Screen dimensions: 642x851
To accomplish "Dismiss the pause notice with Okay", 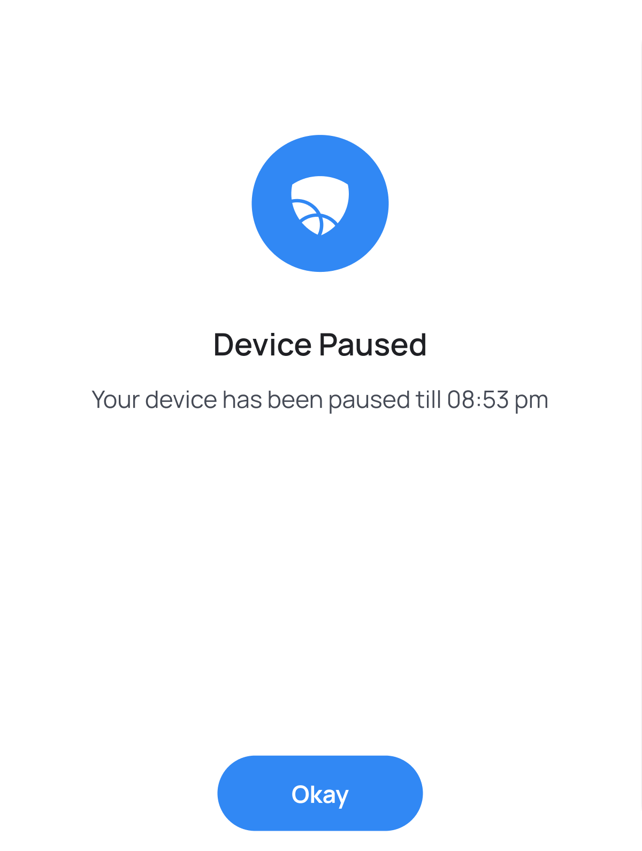I will pyautogui.click(x=320, y=793).
